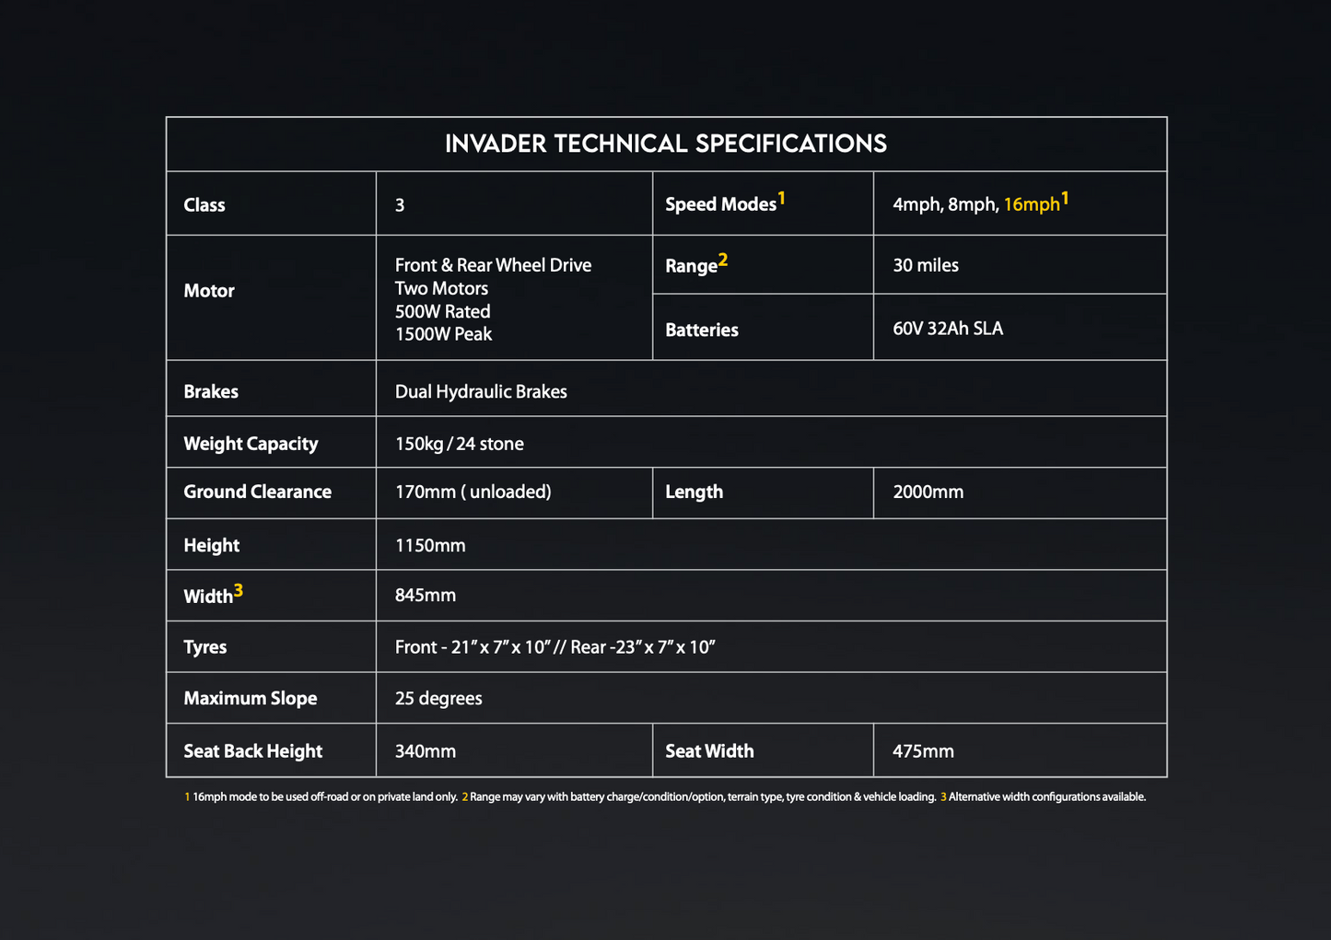The width and height of the screenshot is (1331, 940).
Task: Click the 'Maximum Slope' label
Action: (250, 698)
